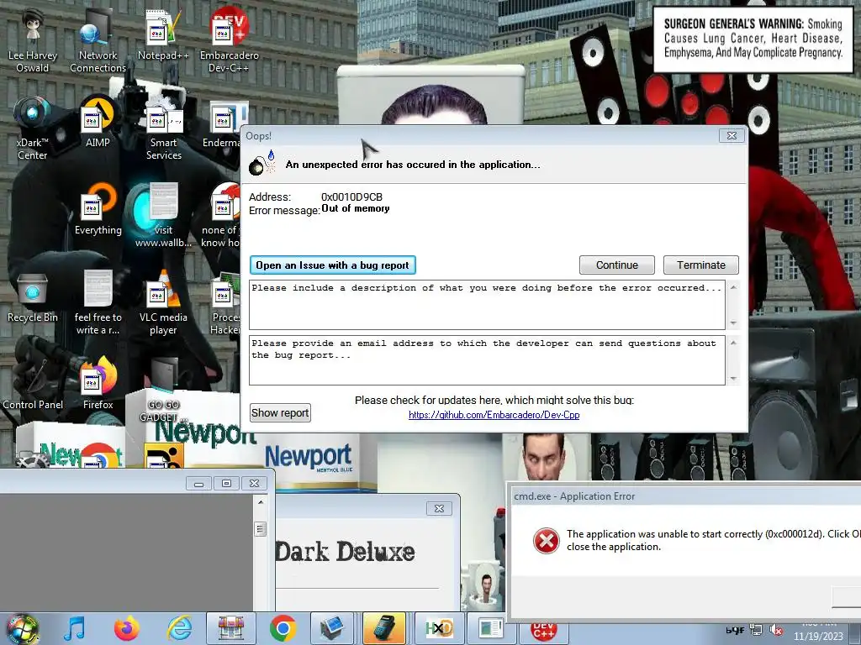The height and width of the screenshot is (645, 861).
Task: Launch Embarcadero Dev-C++ from the desktop
Action: pos(229,41)
